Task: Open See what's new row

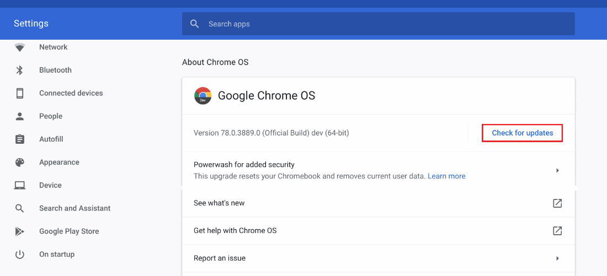Action: click(378, 203)
